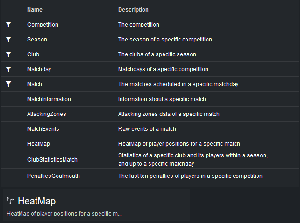The height and width of the screenshot is (223, 300).
Task: Click the branch icon next to HeatMap title
Action: [x=10, y=201]
